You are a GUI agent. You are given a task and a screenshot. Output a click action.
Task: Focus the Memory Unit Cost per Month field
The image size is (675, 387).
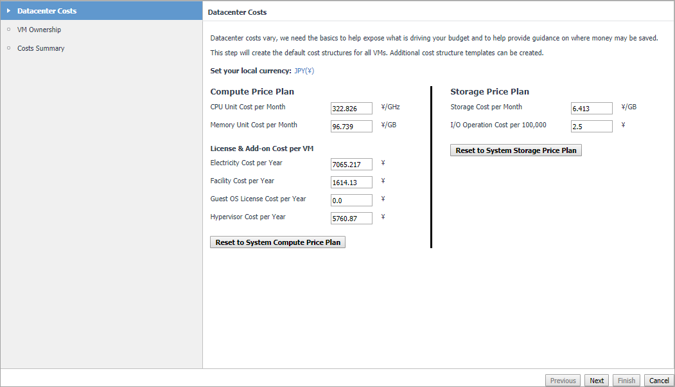351,127
